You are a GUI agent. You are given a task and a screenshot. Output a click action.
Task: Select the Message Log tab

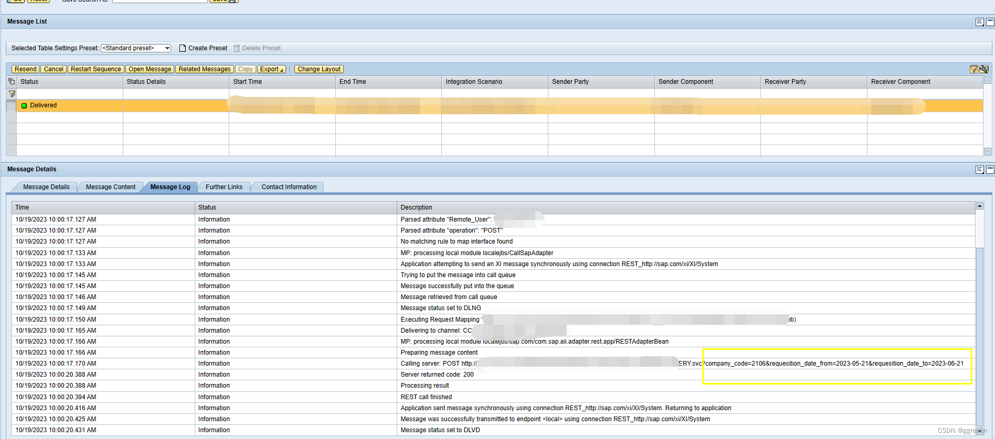pos(170,187)
